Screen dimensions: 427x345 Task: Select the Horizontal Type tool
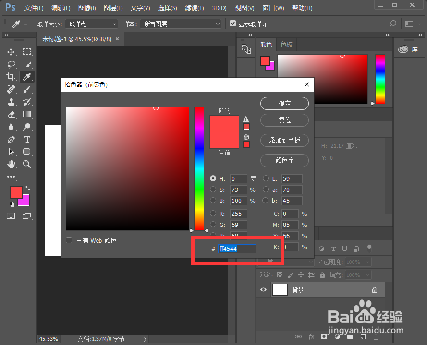click(x=27, y=139)
